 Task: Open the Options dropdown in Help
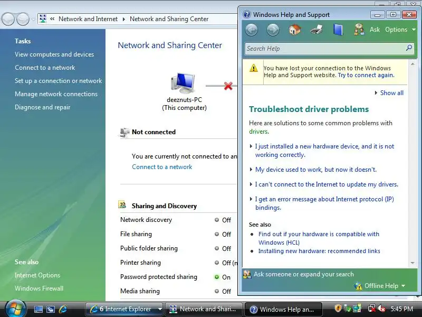pos(400,30)
